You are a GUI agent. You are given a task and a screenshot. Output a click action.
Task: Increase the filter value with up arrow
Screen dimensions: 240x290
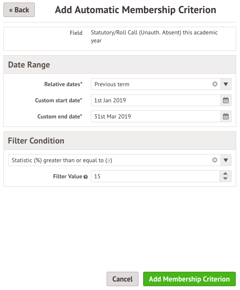coord(226,174)
